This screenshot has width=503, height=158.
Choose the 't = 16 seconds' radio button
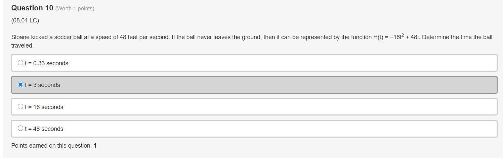point(20,106)
